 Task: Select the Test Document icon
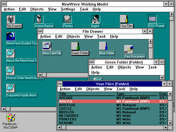point(128,50)
